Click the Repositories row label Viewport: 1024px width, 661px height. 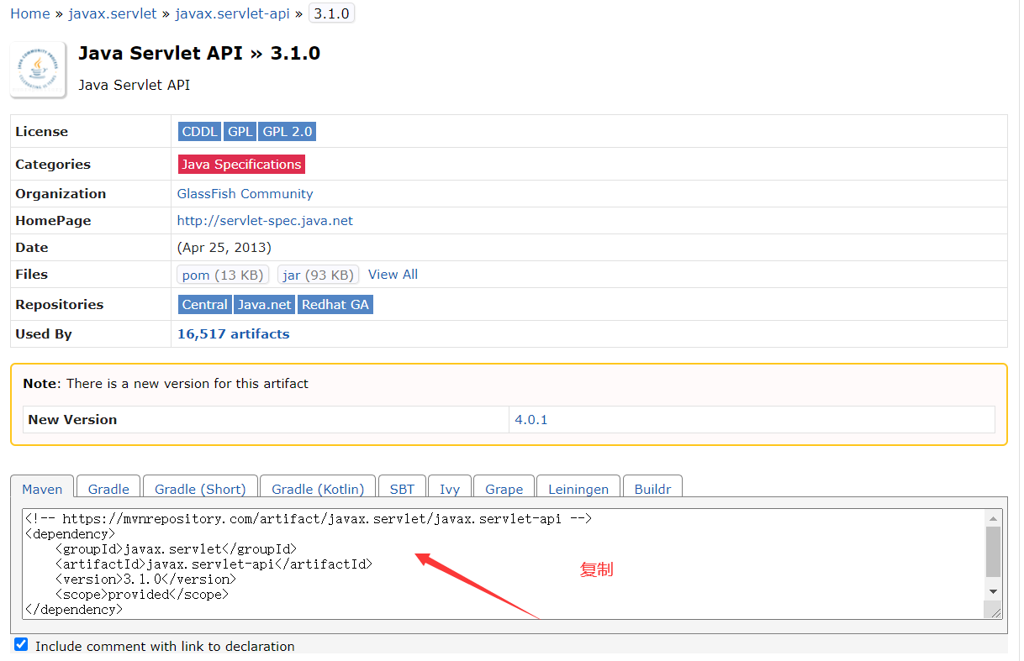click(60, 305)
